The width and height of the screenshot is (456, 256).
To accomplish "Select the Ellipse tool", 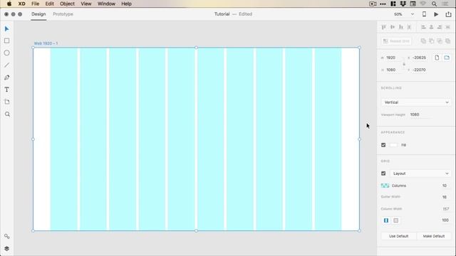I will 6,53.
